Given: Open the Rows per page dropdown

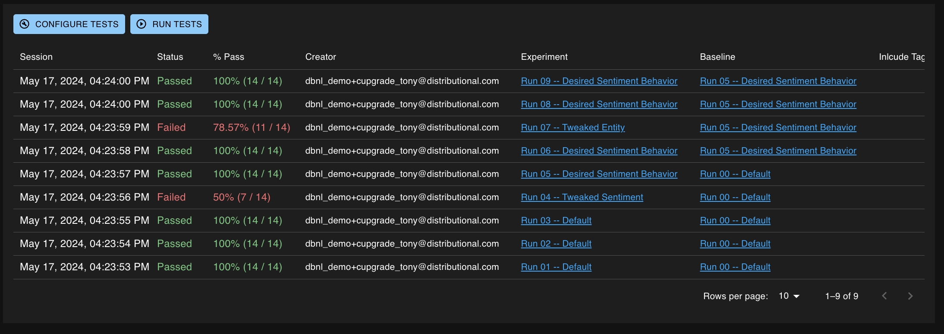Looking at the screenshot, I should (789, 296).
